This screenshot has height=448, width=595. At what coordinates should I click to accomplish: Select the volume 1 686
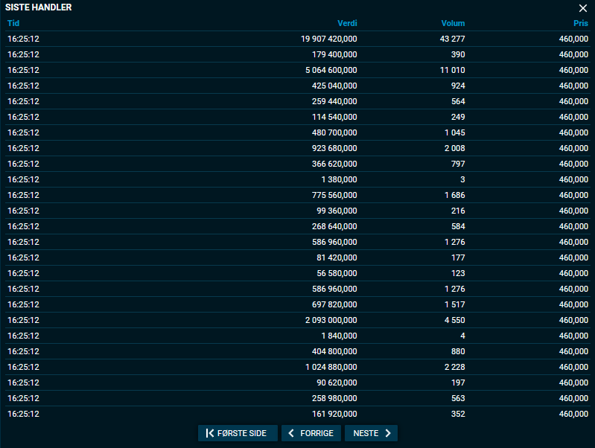[x=454, y=195]
